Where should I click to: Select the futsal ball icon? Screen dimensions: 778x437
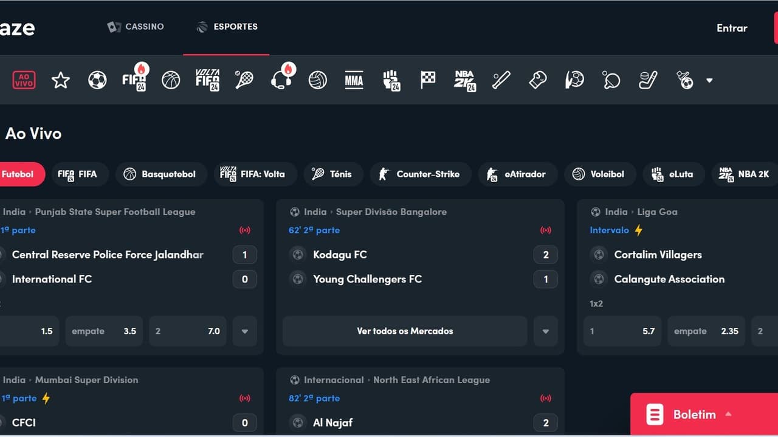click(x=685, y=80)
